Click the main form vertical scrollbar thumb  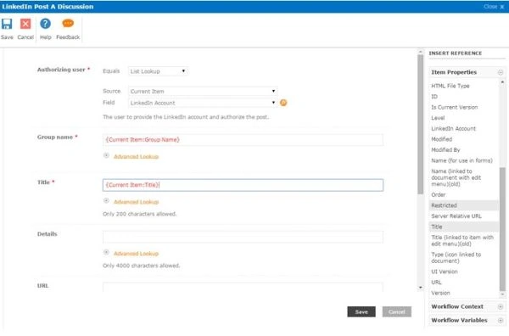[x=421, y=125]
